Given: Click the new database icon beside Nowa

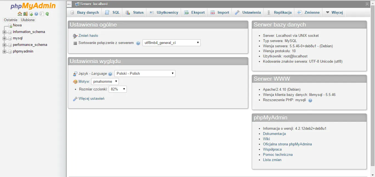Looking at the screenshot, I should point(10,26).
